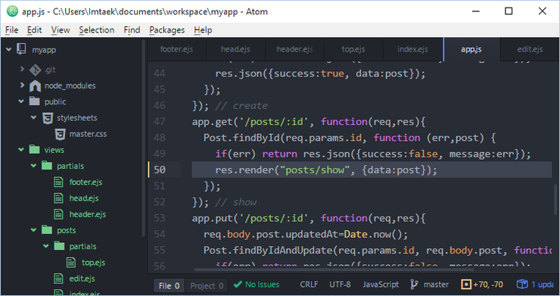Screen dimensions: 560x296
Task: Click the editor horizontal scrollbar
Action: [x=334, y=270]
